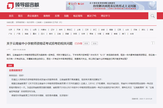Select 贴近现场 in the navigation bar
The image size is (163, 108).
[x=78, y=16]
